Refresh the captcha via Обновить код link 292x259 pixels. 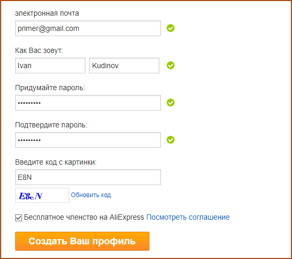91,195
